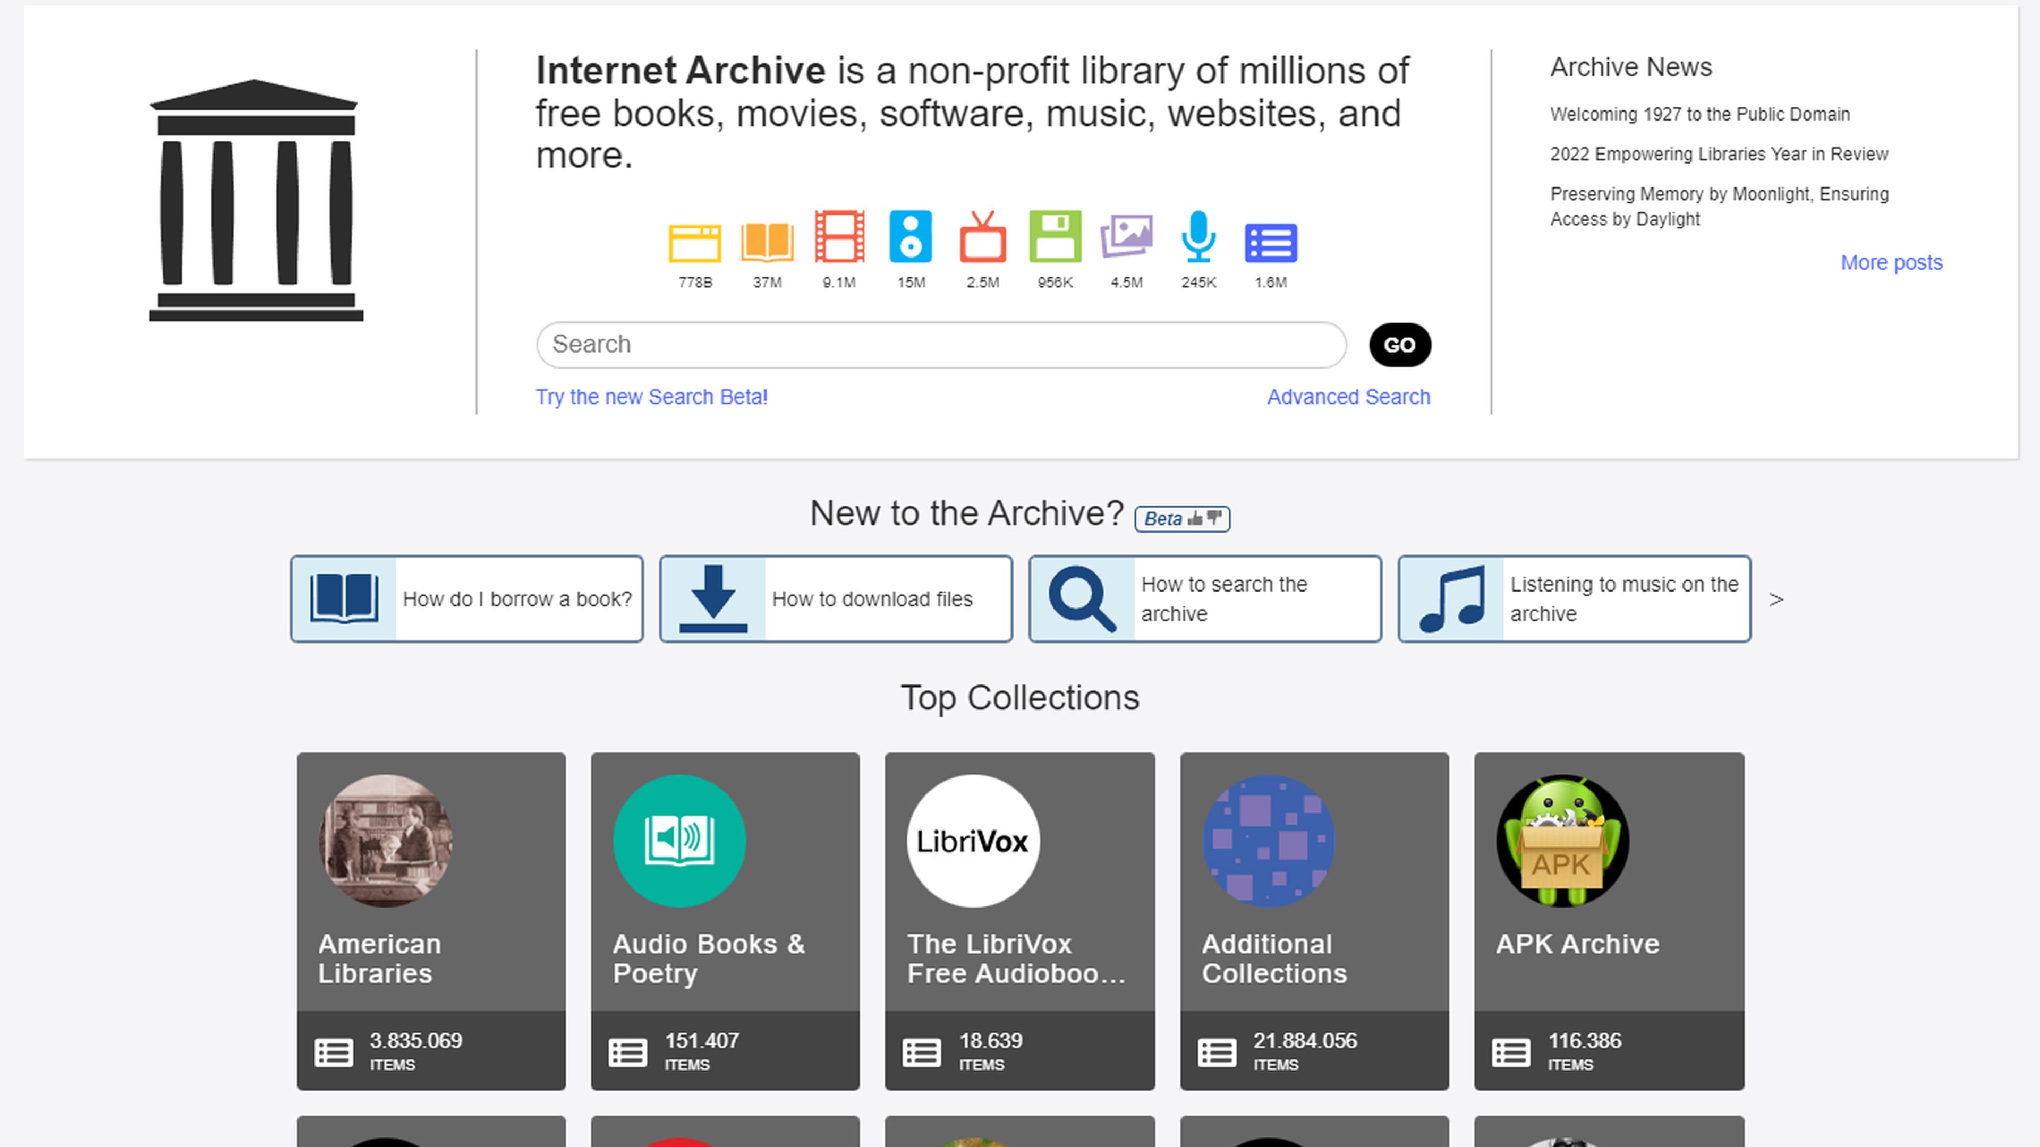Click into the Search input field

pos(941,344)
